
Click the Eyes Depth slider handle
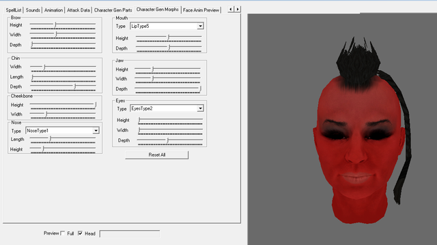(x=167, y=141)
